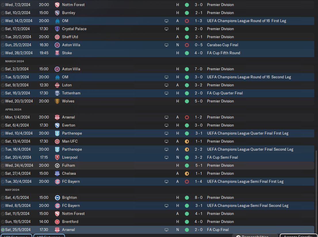Open the 8 - 0 Brighton result
The width and height of the screenshot is (318, 237).
pyautogui.click(x=199, y=197)
